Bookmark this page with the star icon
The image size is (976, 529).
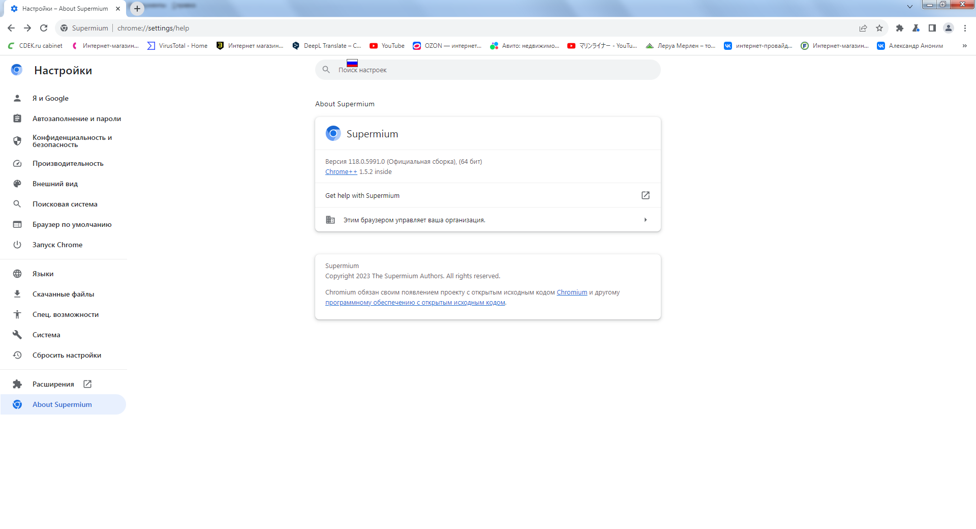click(x=879, y=28)
